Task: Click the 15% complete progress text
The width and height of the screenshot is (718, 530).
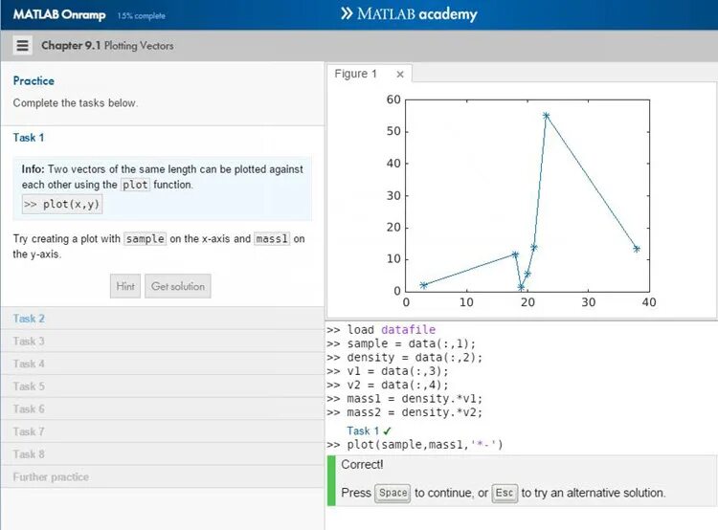Action: click(x=141, y=15)
